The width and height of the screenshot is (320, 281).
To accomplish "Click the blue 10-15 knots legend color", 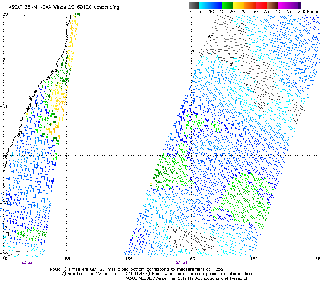I will pos(216,5).
